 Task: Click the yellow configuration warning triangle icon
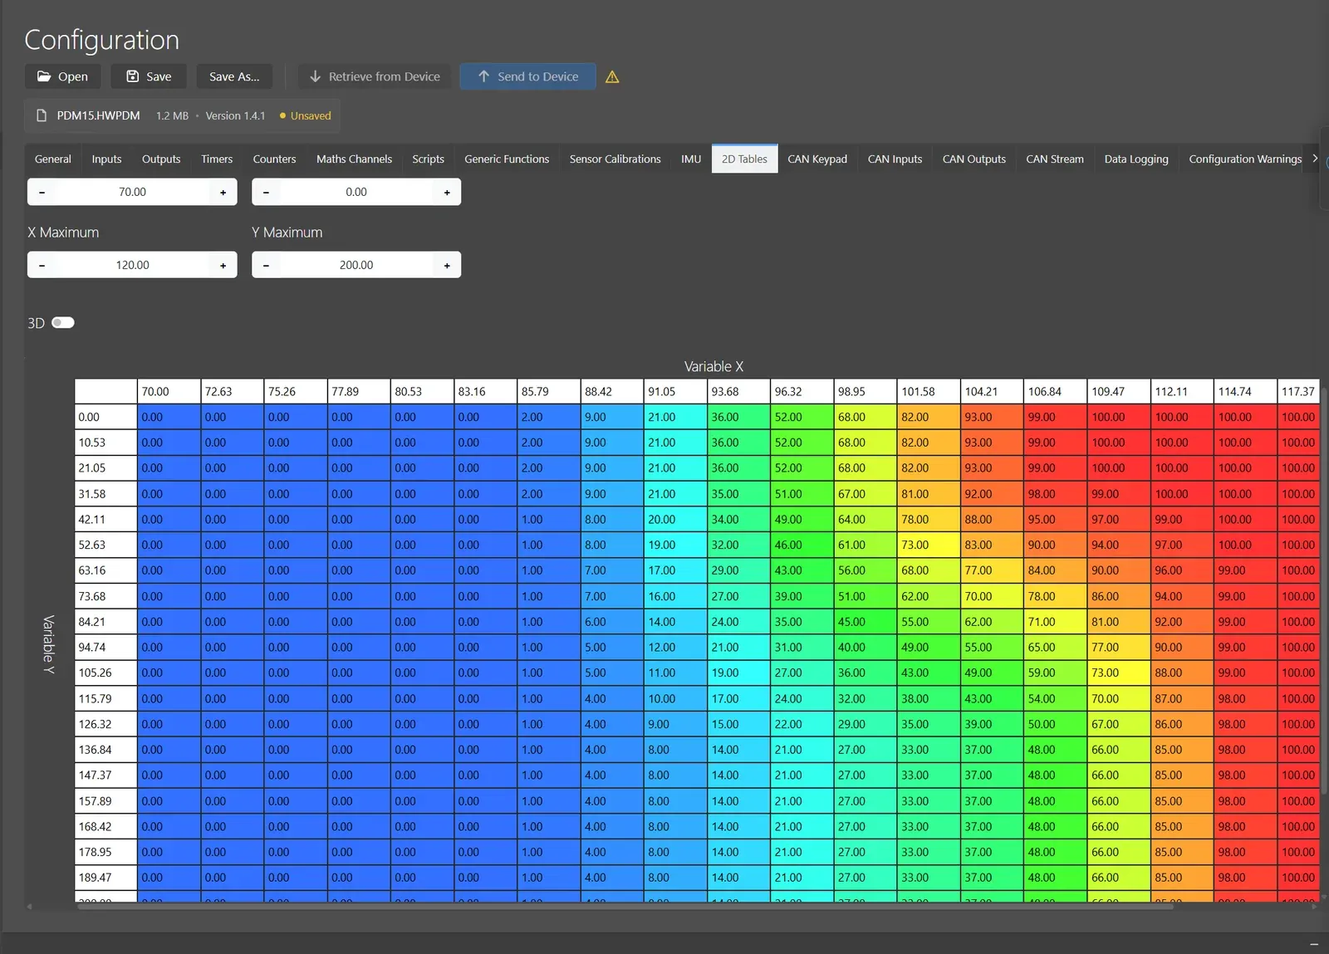point(612,77)
